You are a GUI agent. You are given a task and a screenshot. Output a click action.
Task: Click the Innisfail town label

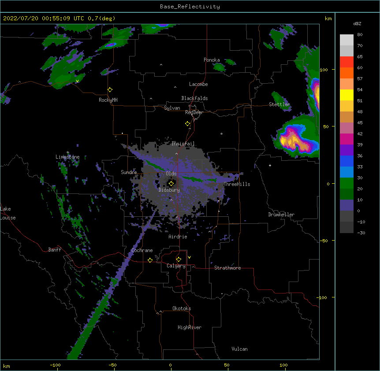click(x=183, y=144)
